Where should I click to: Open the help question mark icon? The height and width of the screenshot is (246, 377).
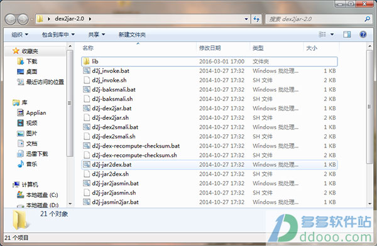coord(363,35)
